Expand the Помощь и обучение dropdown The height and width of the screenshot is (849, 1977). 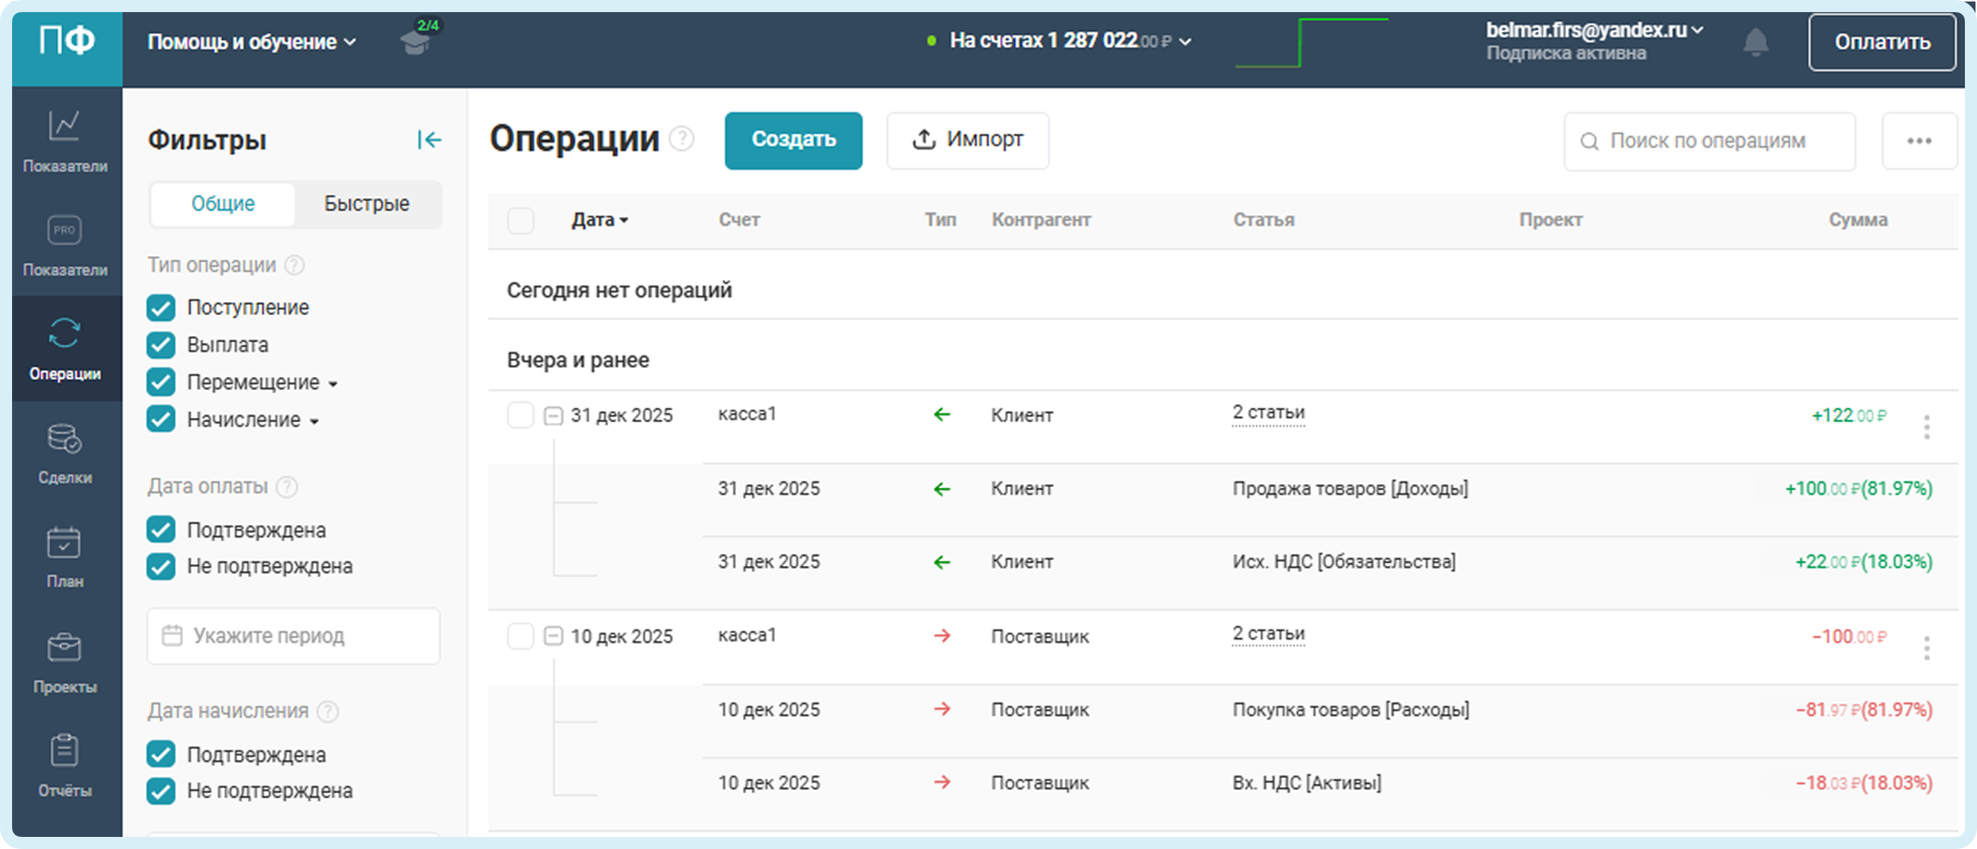[x=251, y=42]
